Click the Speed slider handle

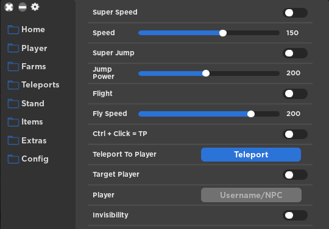coord(223,33)
